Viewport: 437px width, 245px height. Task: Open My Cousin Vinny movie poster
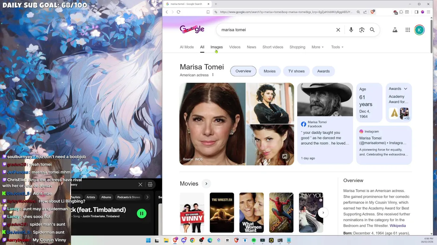click(x=192, y=213)
